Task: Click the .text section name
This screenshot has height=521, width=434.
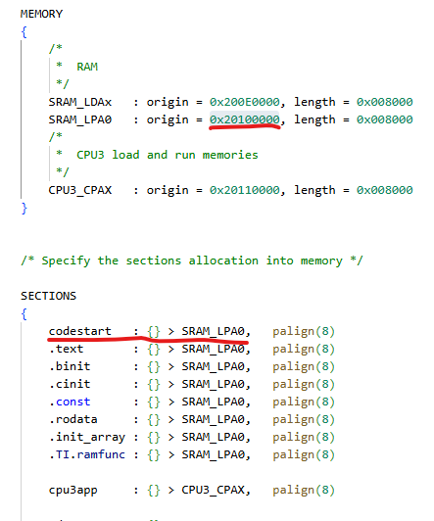Action: (x=66, y=349)
